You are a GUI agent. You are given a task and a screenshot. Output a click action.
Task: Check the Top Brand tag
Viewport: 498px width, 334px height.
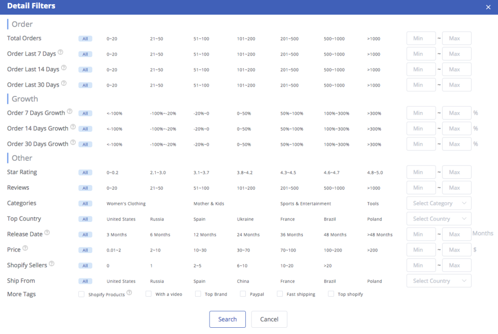(x=198, y=294)
